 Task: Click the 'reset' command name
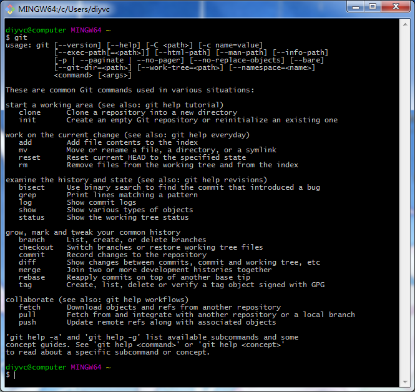click(29, 157)
